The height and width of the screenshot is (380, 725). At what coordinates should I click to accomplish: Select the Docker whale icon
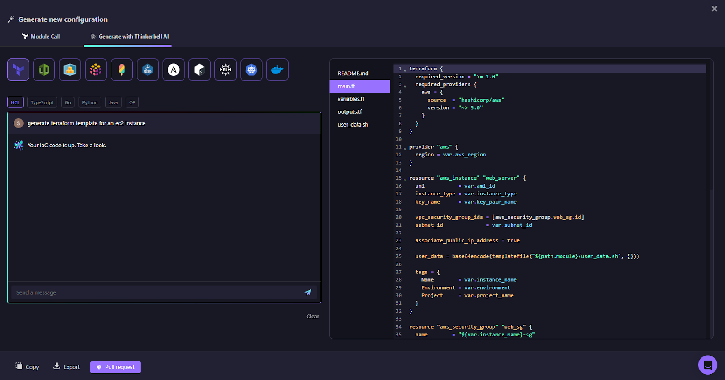pos(277,70)
